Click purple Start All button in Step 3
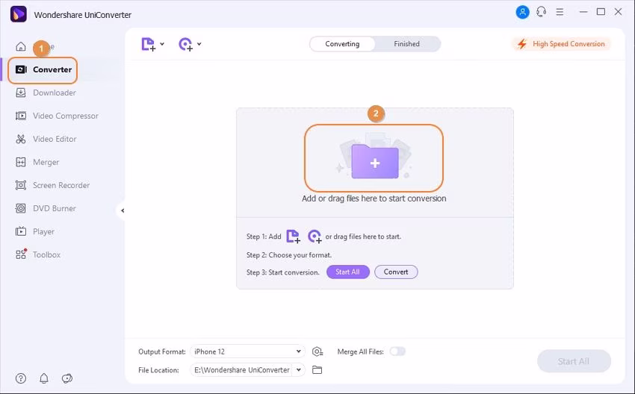 tap(348, 272)
